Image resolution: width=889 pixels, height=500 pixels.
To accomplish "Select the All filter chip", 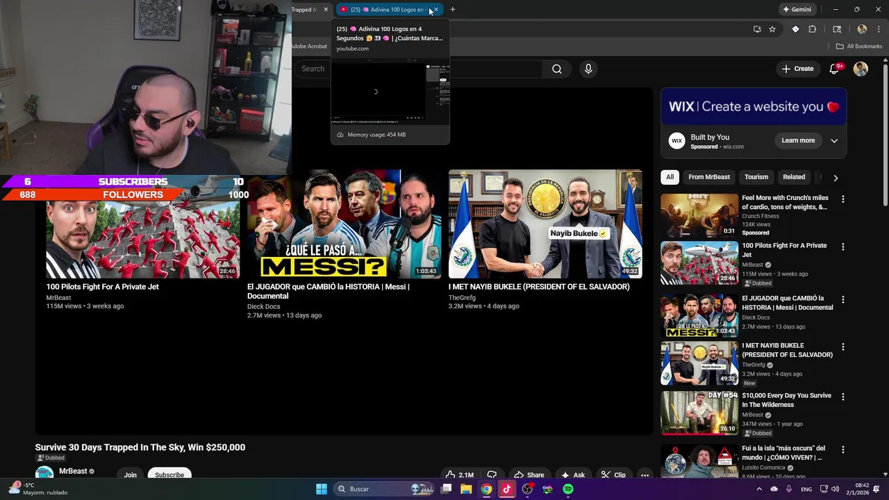I will [x=670, y=177].
